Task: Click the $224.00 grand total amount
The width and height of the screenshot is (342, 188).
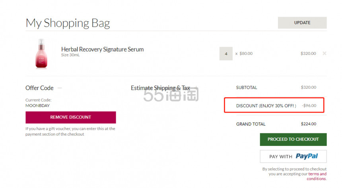Action: (x=309, y=124)
